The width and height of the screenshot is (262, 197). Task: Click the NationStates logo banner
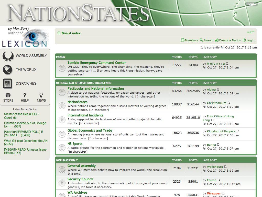[x=78, y=13]
